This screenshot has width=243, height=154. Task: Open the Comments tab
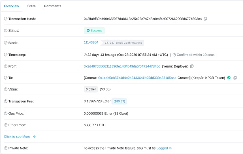click(x=53, y=6)
